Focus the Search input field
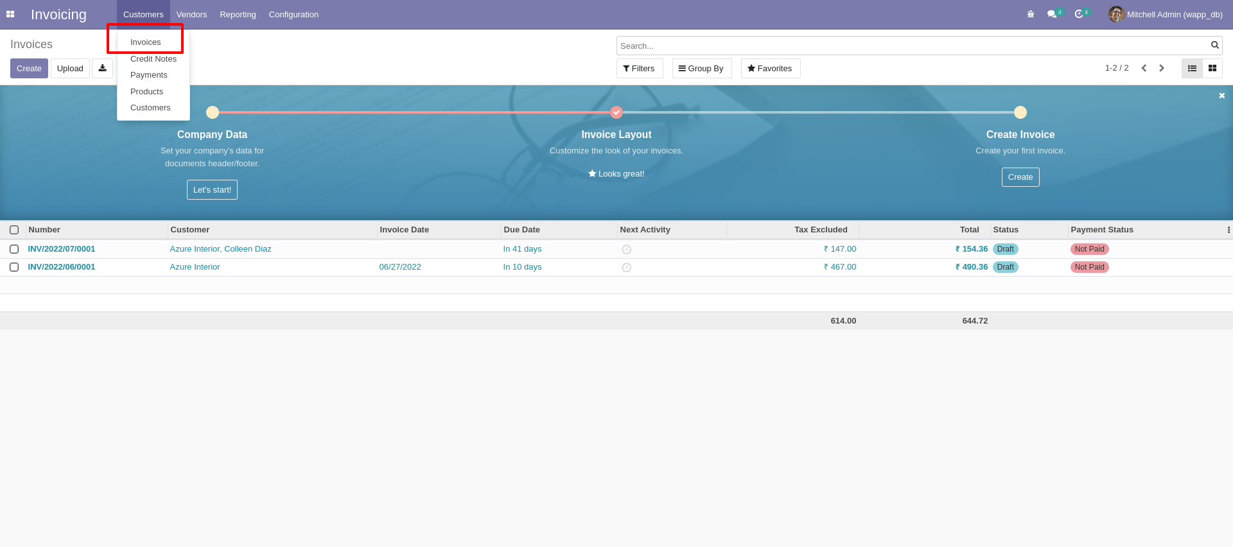 pos(912,46)
